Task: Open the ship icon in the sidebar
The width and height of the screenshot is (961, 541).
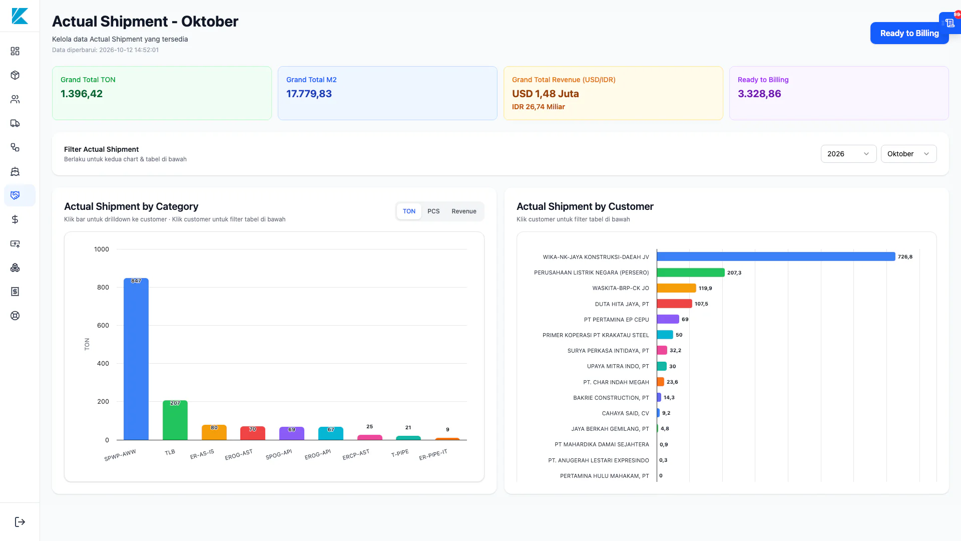Action: tap(15, 171)
